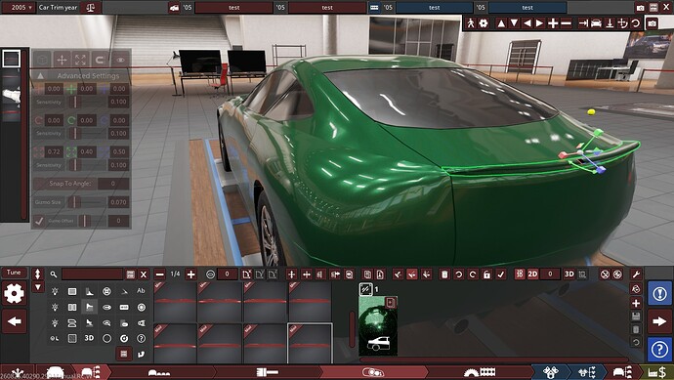Click the Snap To Angle value field
The width and height of the screenshot is (674, 380).
point(113,184)
